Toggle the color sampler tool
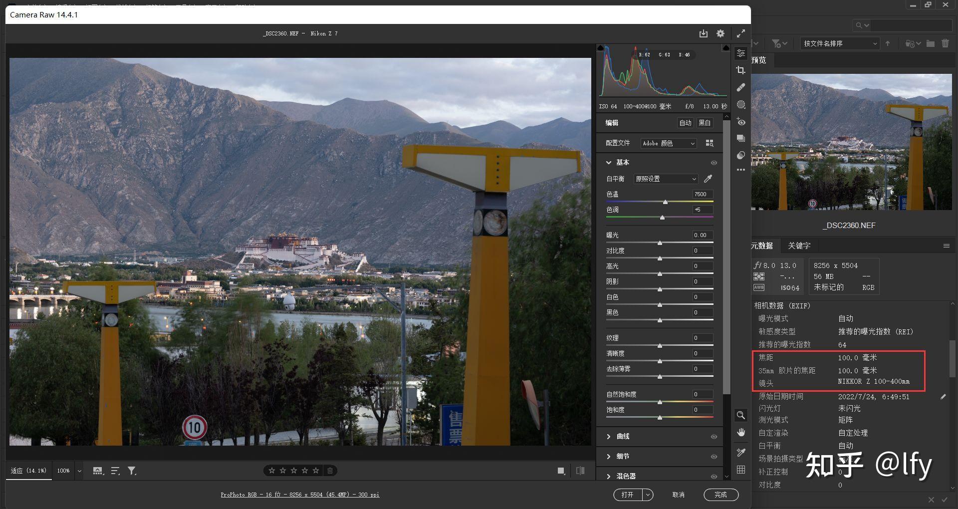The width and height of the screenshot is (958, 509). (x=741, y=453)
